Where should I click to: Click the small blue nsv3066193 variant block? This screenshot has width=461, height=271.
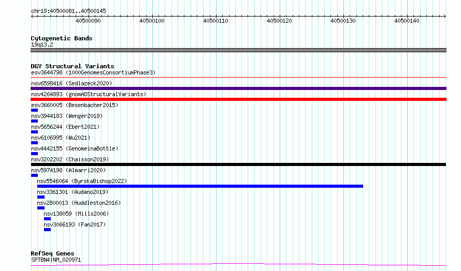point(47,230)
